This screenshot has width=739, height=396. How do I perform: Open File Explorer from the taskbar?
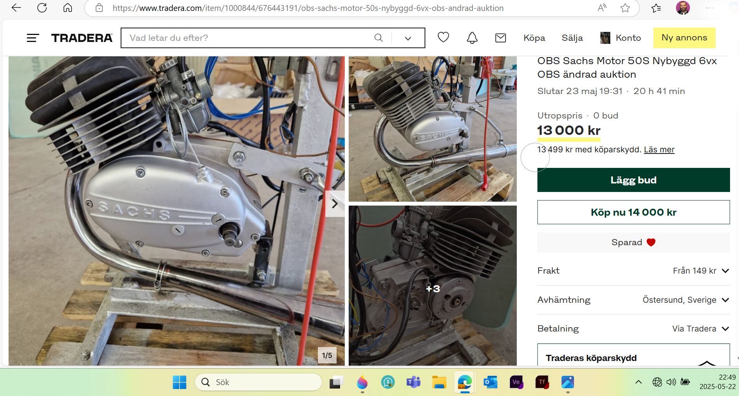pyautogui.click(x=439, y=382)
